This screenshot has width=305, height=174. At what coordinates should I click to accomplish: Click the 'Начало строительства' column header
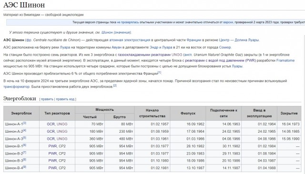point(152,113)
